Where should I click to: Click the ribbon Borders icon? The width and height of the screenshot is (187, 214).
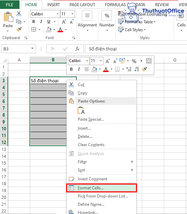coord(34,29)
